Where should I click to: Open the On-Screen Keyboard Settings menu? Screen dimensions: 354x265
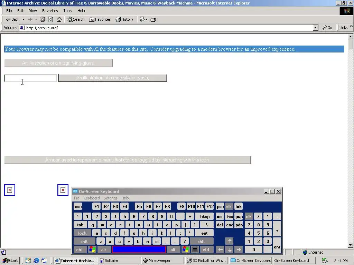[x=110, y=198]
